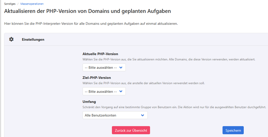Click the intro sentence starting with Hier können Sie

click(x=91, y=24)
